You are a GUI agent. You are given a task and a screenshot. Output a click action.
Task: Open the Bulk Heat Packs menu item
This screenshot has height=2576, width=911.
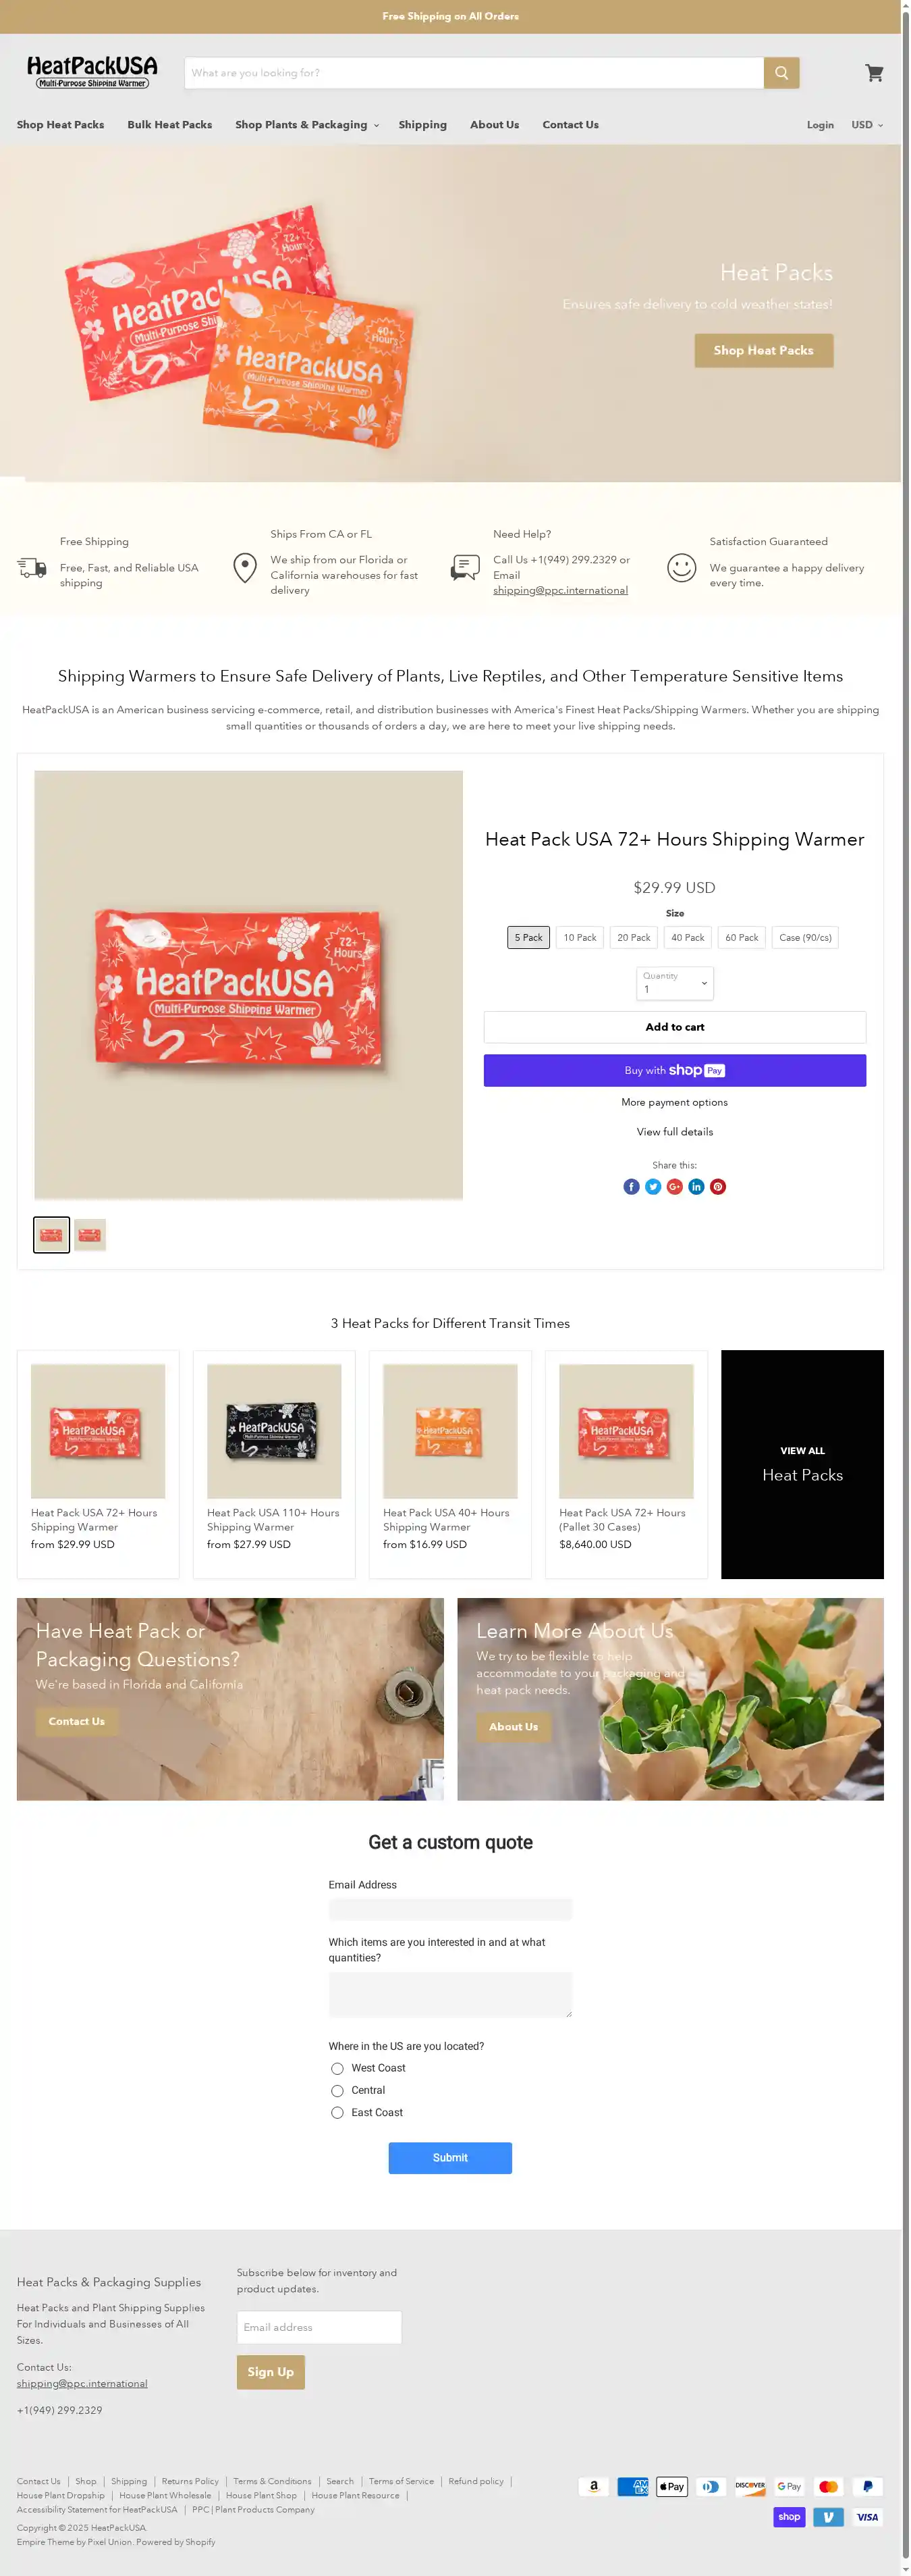coord(170,125)
